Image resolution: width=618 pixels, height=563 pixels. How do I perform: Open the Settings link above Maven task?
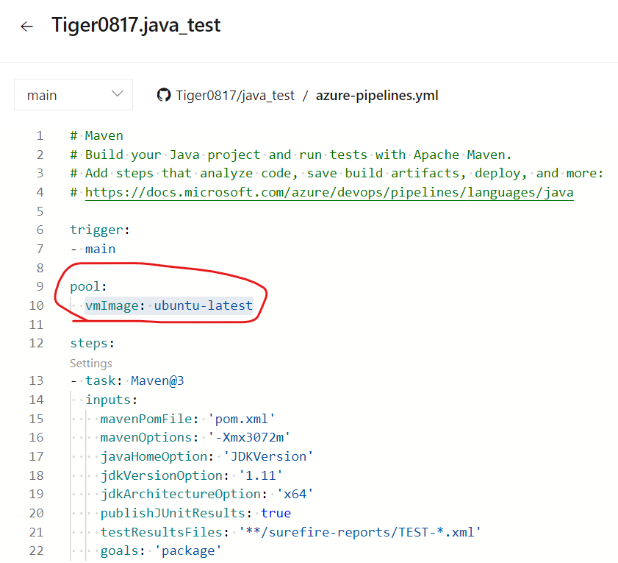[91, 364]
